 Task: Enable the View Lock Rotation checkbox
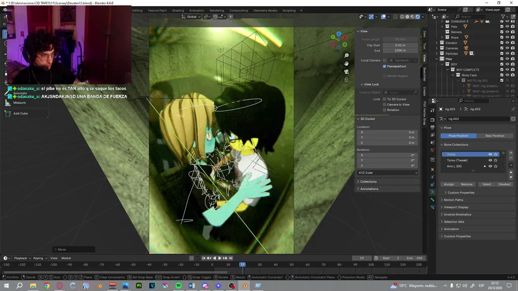(384, 110)
